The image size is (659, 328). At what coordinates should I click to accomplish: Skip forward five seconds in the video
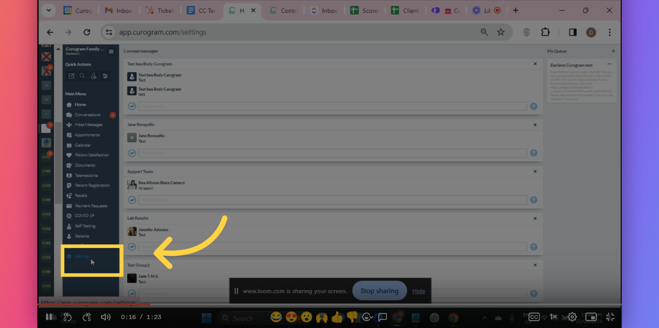87,317
